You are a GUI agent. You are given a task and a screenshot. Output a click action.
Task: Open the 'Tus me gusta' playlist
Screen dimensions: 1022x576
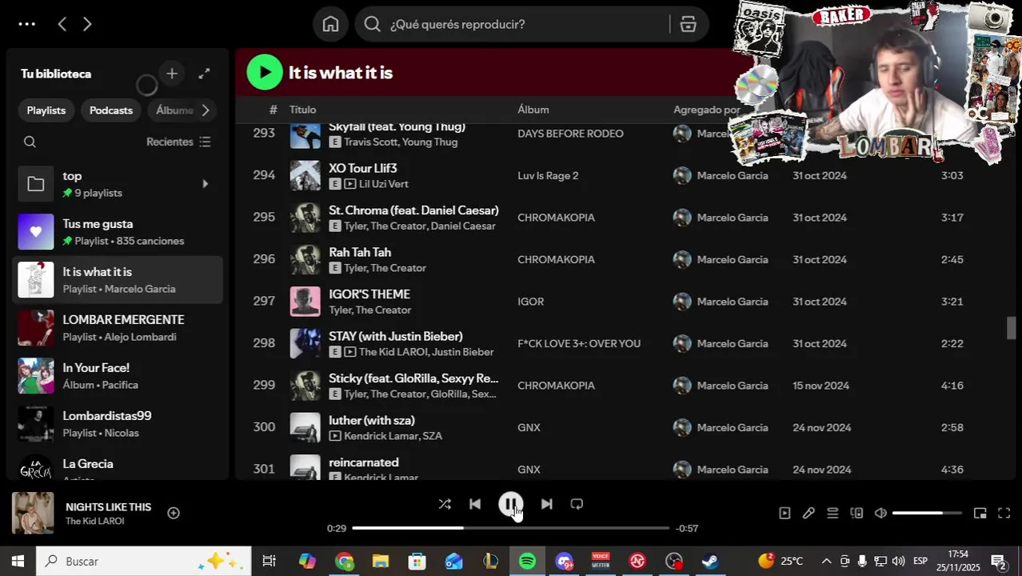click(118, 232)
